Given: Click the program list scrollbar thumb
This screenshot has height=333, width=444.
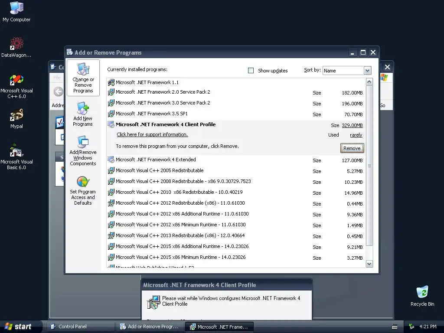Looking at the screenshot, I should click(x=369, y=166).
